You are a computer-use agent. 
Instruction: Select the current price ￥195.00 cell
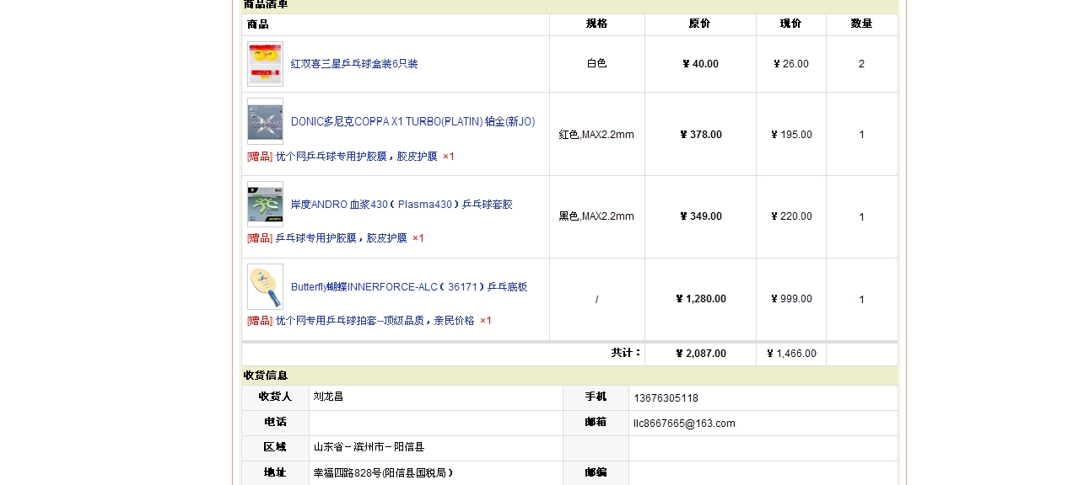[x=791, y=135]
